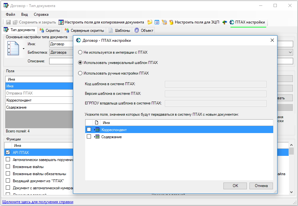Click the ПТАХ logo icon in dialog title

pos(78,40)
